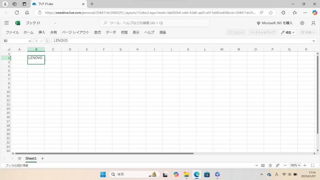Cancel cell entry with the X icon
320x180 pixels.
(37, 41)
